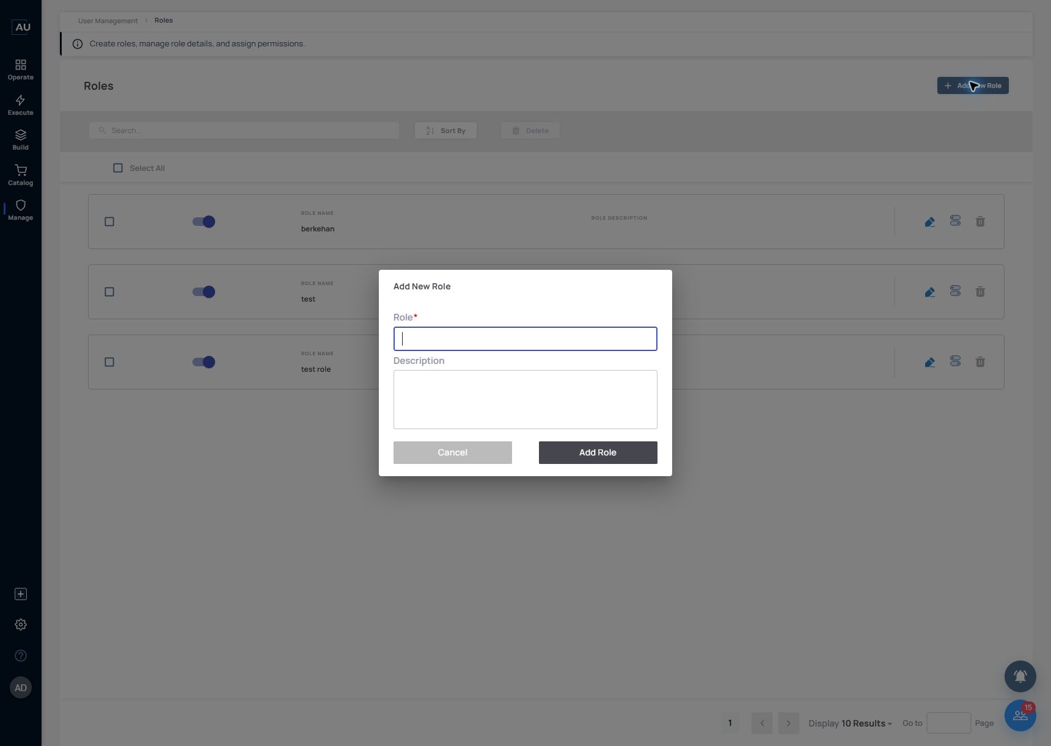The height and width of the screenshot is (746, 1051).
Task: Check the 'test role' row checkbox
Action: 109,362
